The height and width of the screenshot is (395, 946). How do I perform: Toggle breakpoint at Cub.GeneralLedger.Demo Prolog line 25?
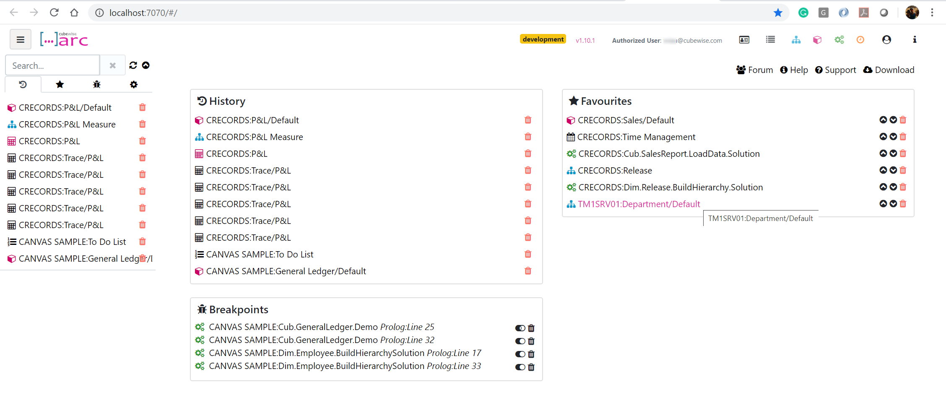pyautogui.click(x=520, y=328)
